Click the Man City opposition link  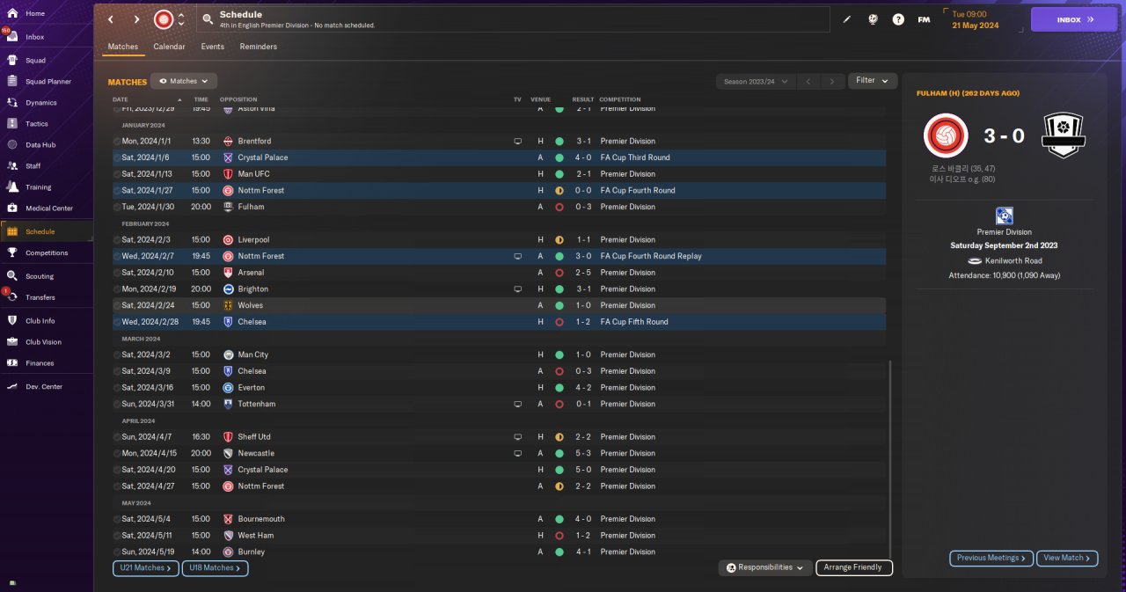pos(253,354)
